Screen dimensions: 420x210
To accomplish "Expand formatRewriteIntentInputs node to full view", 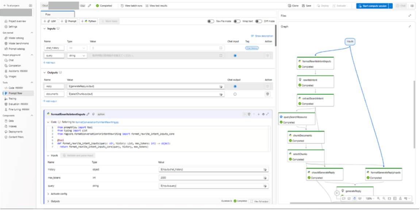I will 267,114.
